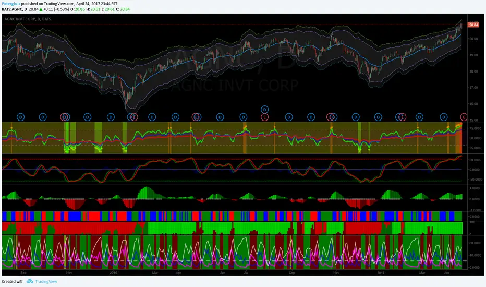Click the open value O:20.86

78,9
